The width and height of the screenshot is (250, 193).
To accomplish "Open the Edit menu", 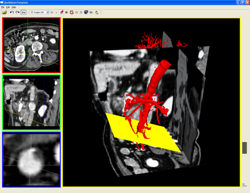I will click(x=8, y=7).
